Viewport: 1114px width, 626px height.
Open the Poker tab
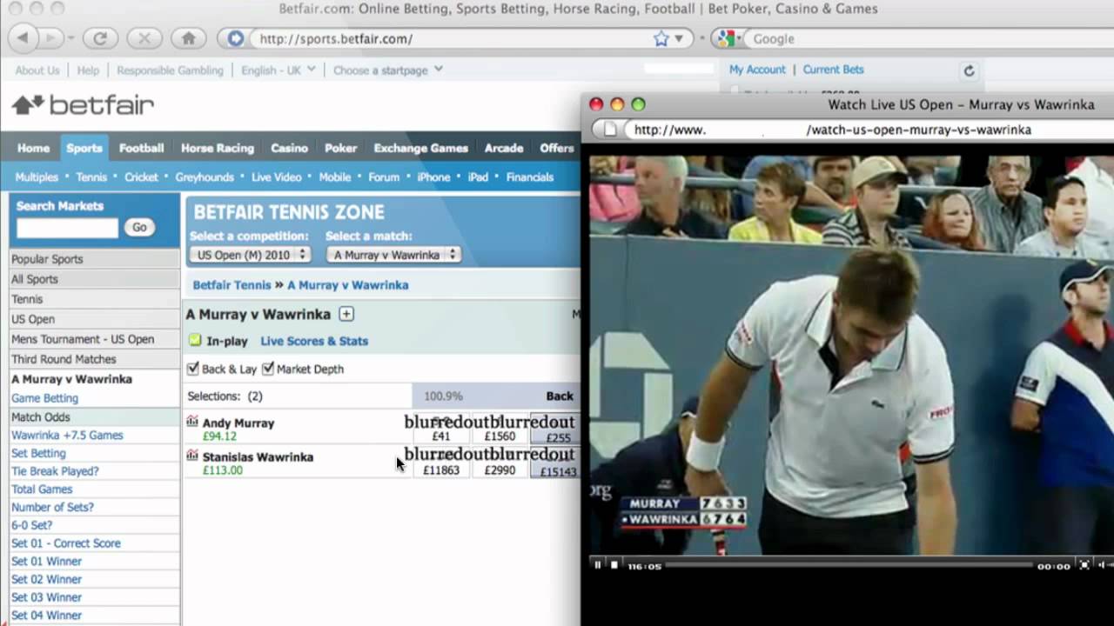click(x=340, y=148)
